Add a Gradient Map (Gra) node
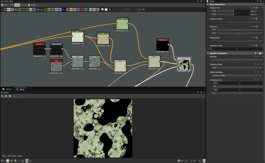Image resolution: width=265 pixels, height=163 pixels. (45, 10)
